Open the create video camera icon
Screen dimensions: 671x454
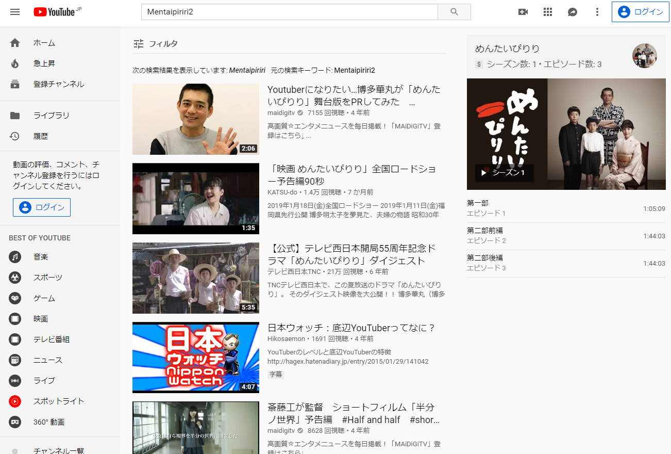pyautogui.click(x=523, y=12)
